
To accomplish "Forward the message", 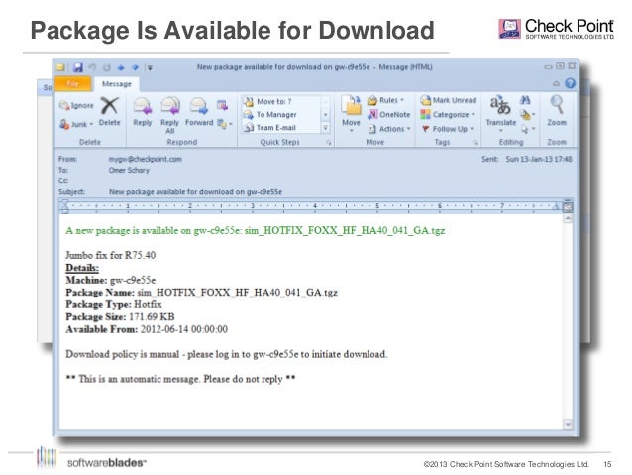I will coord(199,112).
